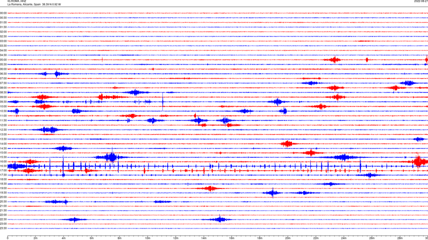428x240 pixels.
Task: Choose the 10:30 trace label
Action: coord(3,111)
